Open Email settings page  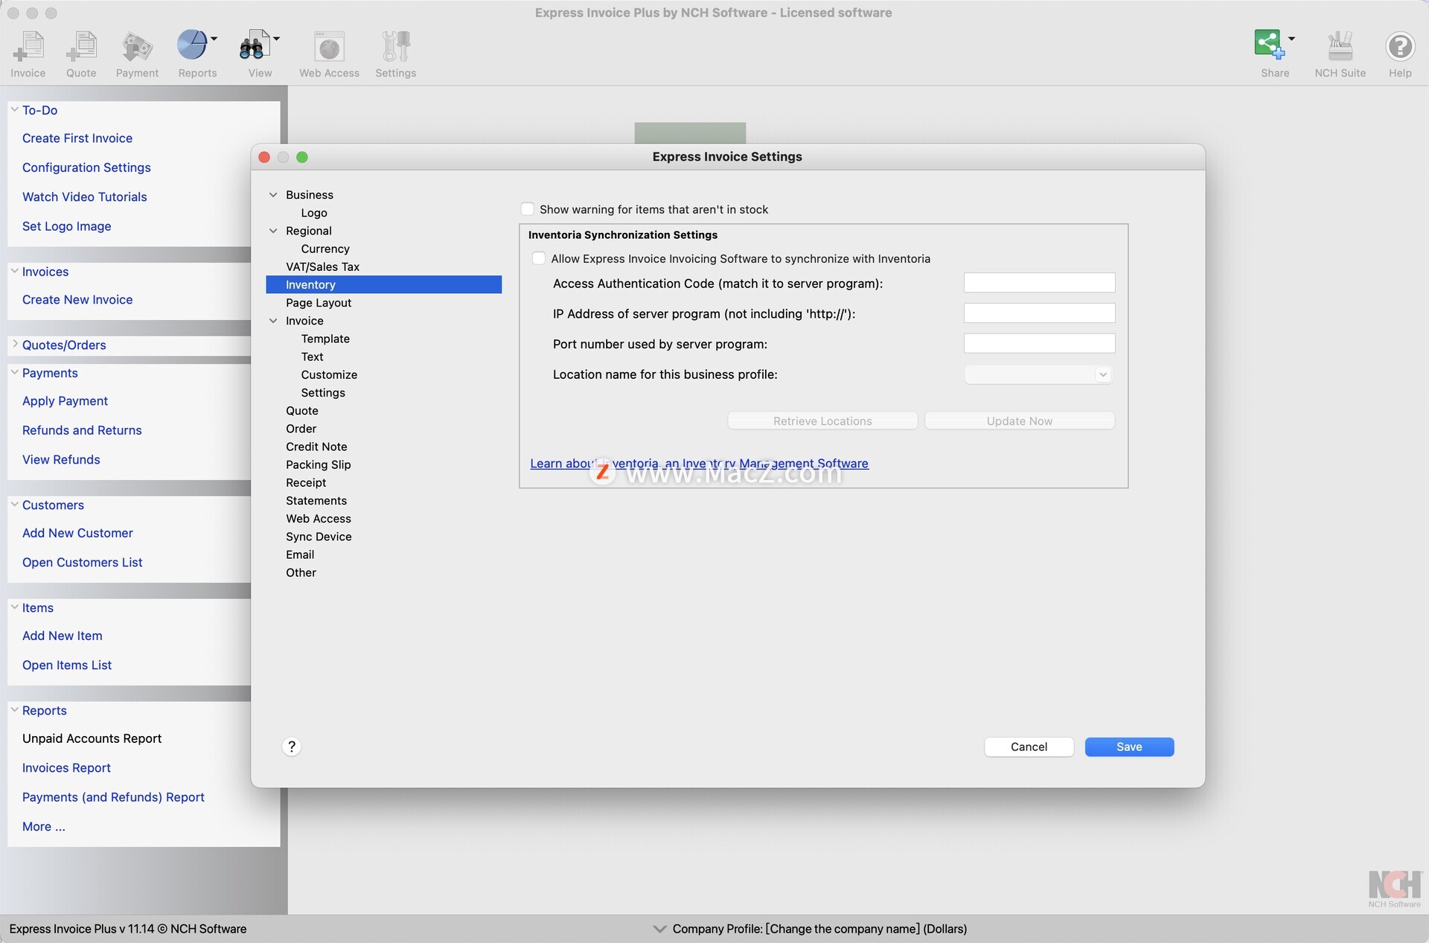[x=300, y=554]
